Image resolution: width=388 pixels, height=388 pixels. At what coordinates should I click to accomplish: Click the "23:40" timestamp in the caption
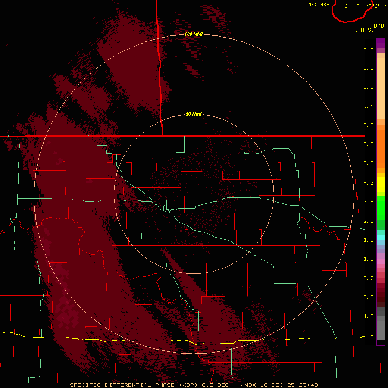308,385
